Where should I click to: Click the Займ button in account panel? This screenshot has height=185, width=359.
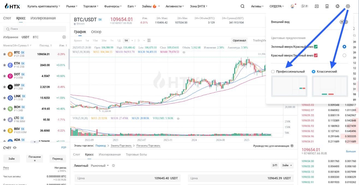tap(11, 159)
